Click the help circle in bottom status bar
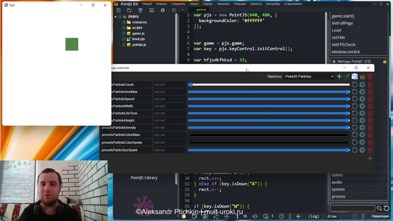 [282, 216]
